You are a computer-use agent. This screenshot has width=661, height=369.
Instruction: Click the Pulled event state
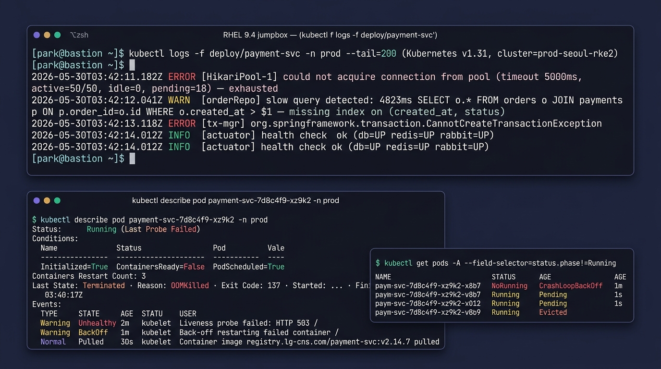[x=91, y=342]
